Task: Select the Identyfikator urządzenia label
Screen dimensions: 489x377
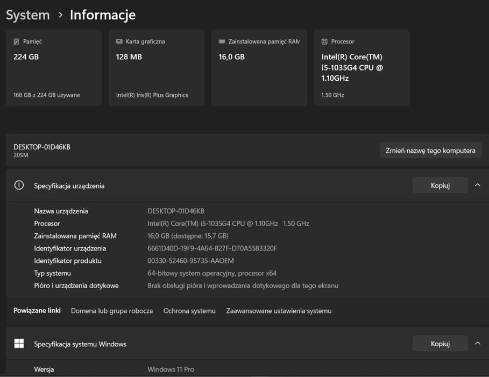Action: pos(70,249)
